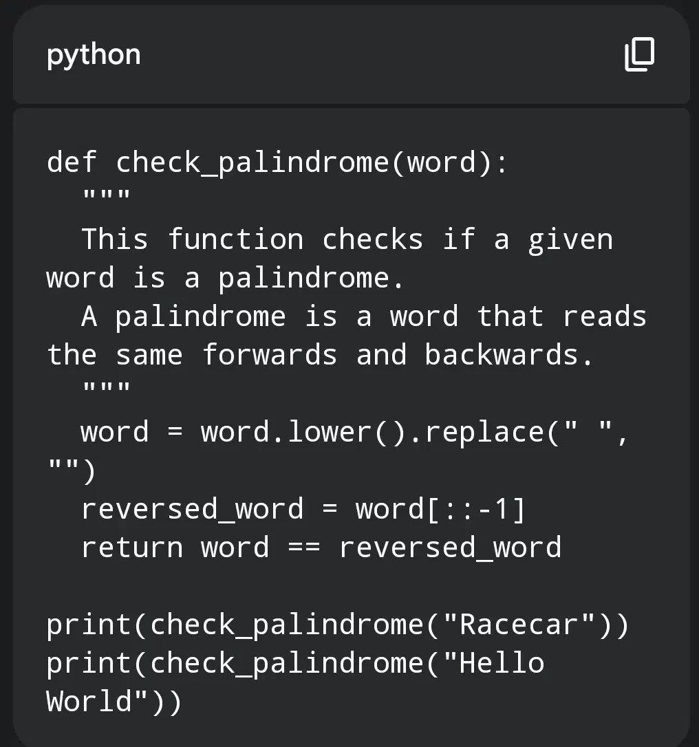Click the wrapped '"")' code fragment
This screenshot has width=699, height=747.
(x=72, y=471)
